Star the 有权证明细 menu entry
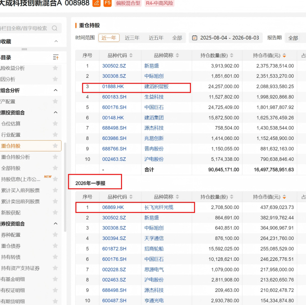The height and width of the screenshot is (305, 306). pos(55,290)
